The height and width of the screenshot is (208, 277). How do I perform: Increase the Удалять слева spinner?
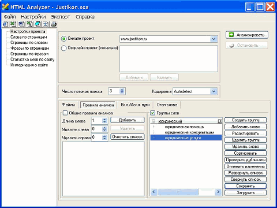pos(104,128)
